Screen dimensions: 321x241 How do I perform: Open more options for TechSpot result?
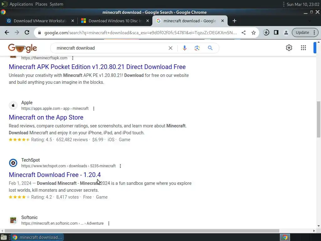pos(120,166)
